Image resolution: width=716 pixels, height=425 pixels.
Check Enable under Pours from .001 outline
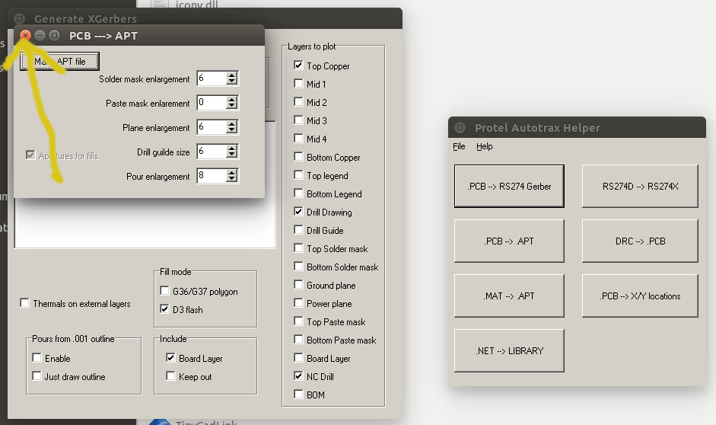coord(37,358)
